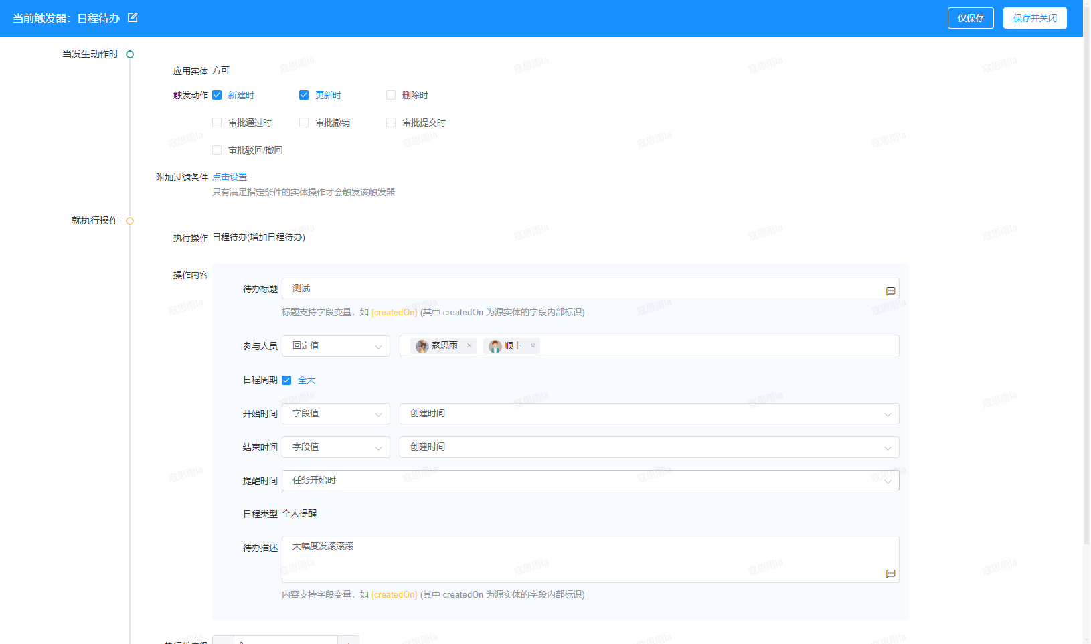The width and height of the screenshot is (1091, 644).
Task: Open the 参与人员 type dropdown 固定值
Action: (x=336, y=346)
